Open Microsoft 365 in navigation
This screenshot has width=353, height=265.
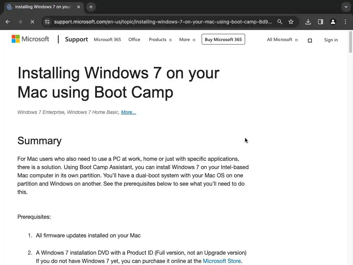point(108,40)
